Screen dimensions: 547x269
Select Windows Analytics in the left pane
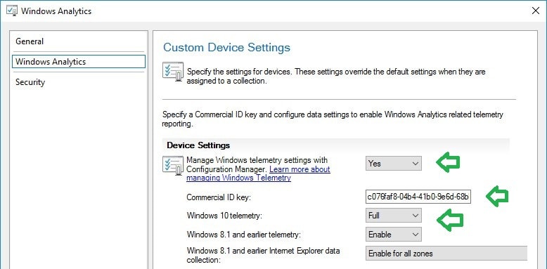click(79, 62)
